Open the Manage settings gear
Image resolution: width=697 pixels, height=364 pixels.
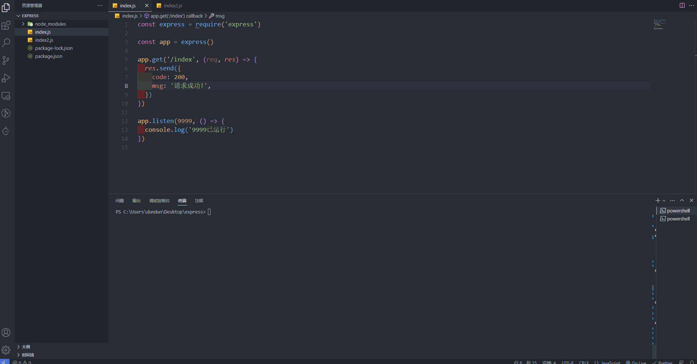click(x=6, y=350)
